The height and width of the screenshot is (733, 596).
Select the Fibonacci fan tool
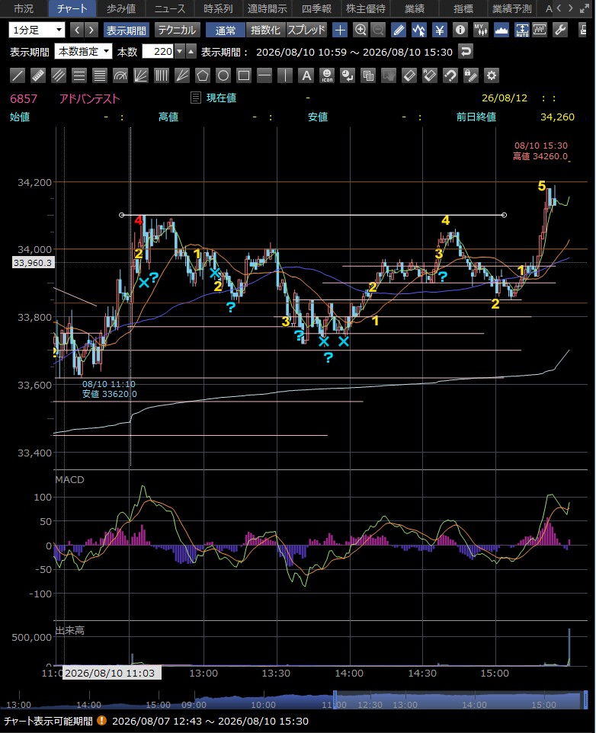click(x=141, y=75)
